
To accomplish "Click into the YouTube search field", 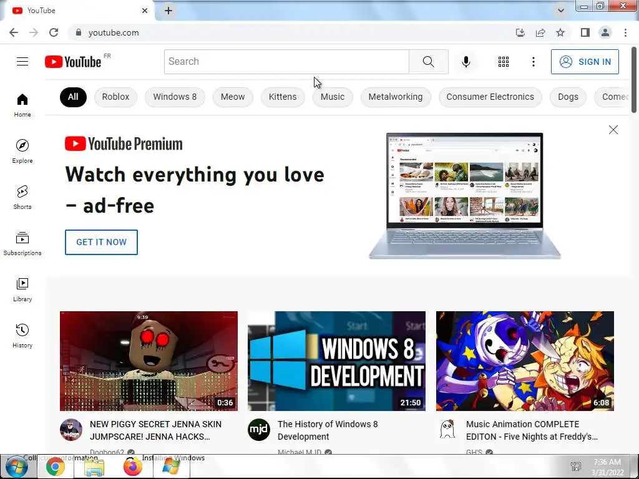I will point(286,62).
